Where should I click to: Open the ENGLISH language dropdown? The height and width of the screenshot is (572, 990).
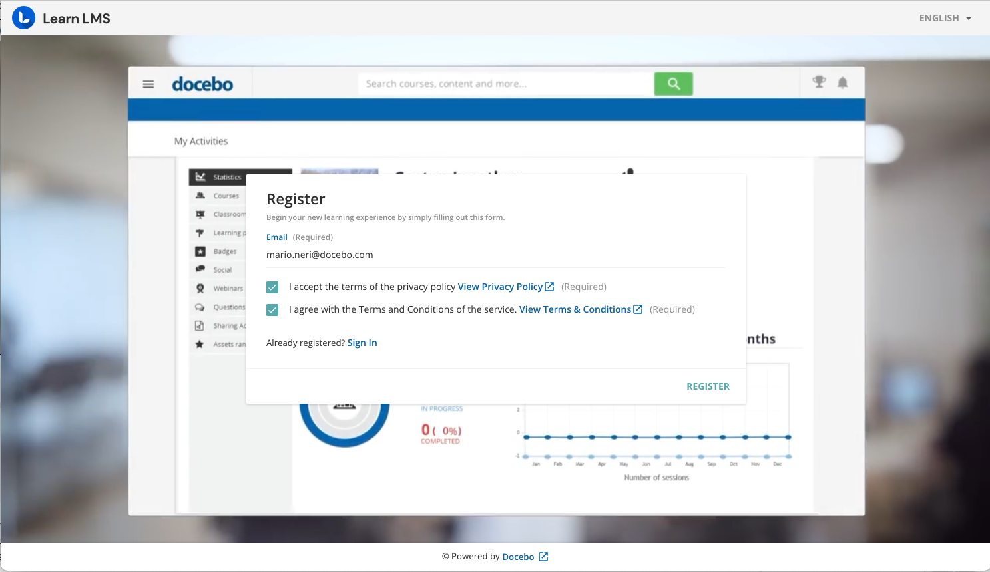tap(945, 18)
